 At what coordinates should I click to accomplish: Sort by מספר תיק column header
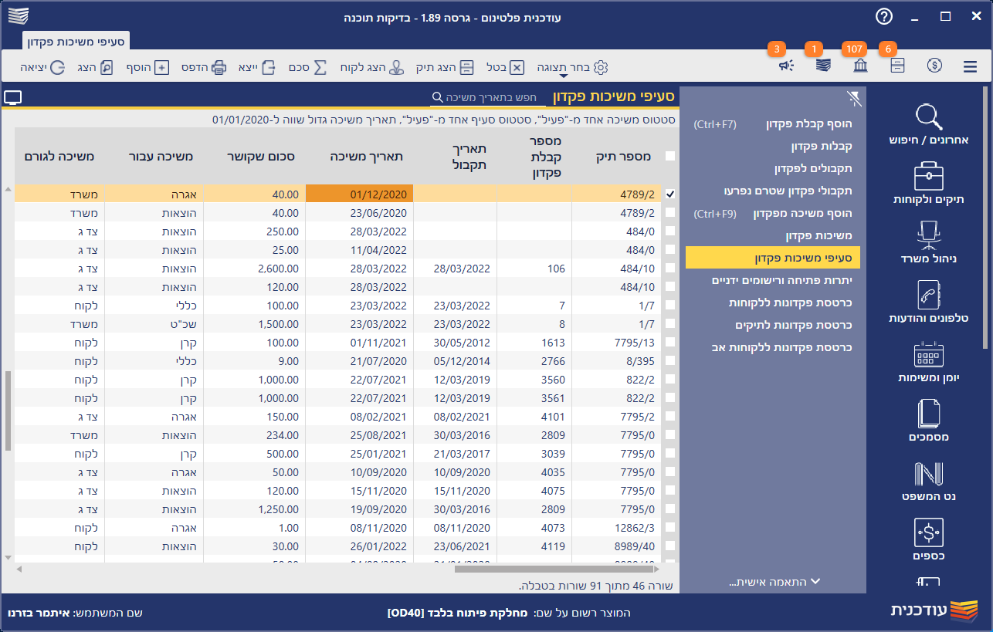[616, 156]
